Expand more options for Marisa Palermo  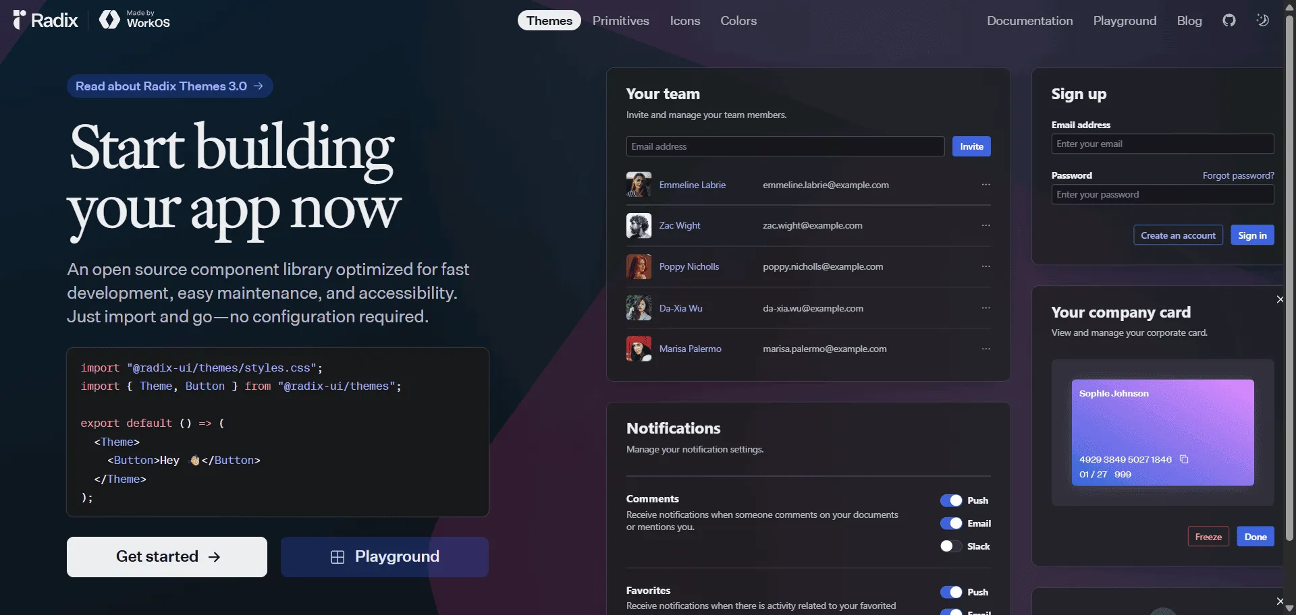(986, 349)
